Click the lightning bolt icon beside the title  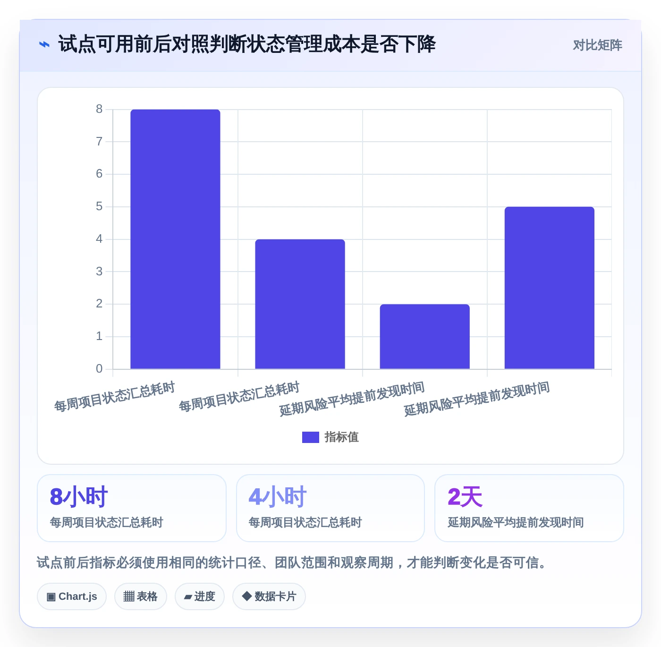44,45
